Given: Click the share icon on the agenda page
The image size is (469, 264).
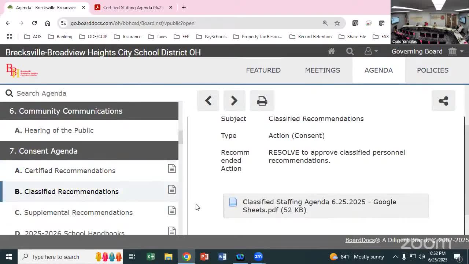Looking at the screenshot, I should (443, 100).
